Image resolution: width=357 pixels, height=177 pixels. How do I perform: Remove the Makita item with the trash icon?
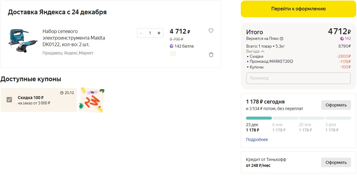[211, 55]
